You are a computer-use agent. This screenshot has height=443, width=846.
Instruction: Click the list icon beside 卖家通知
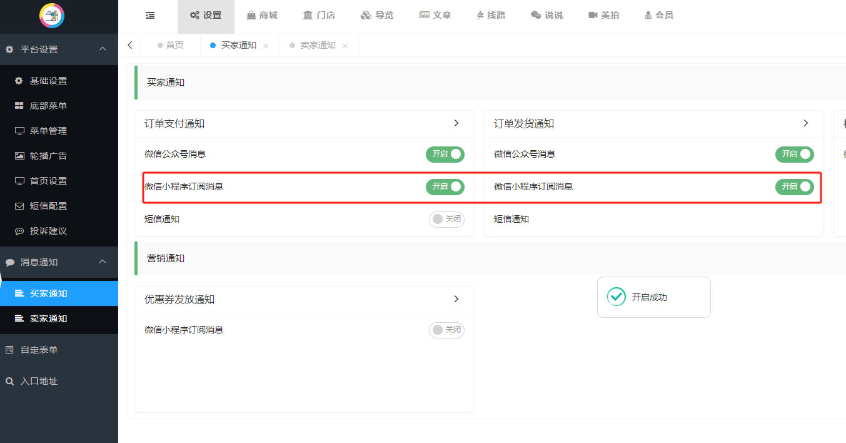click(19, 318)
